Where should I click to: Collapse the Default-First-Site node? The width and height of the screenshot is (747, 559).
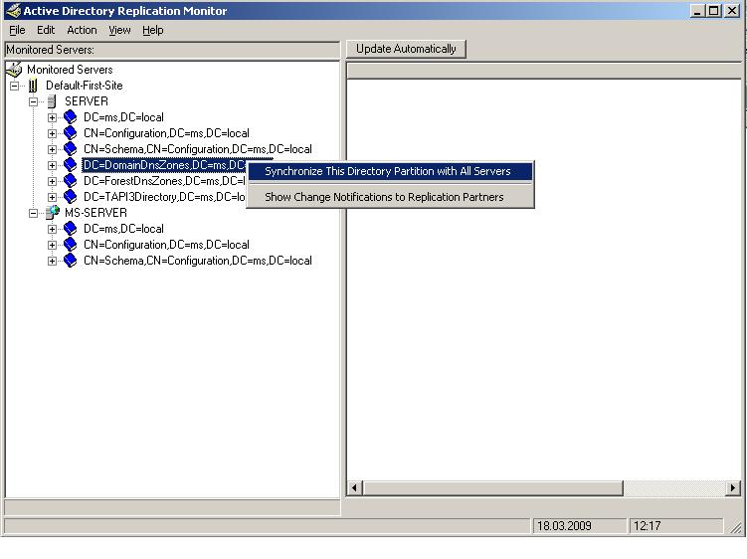click(x=14, y=86)
